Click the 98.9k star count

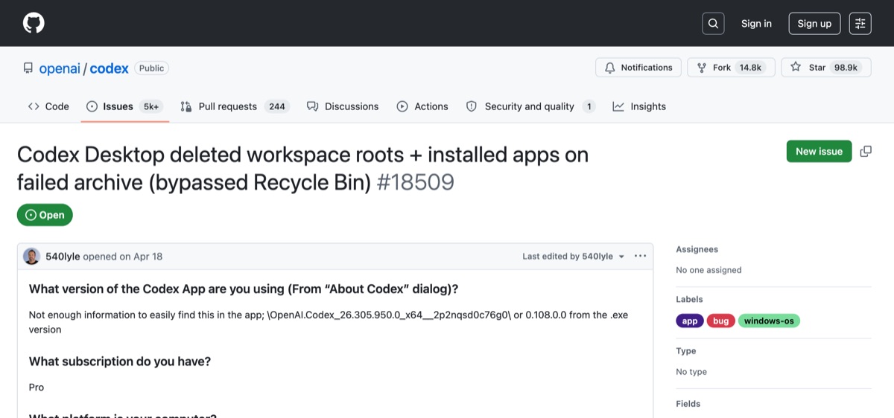846,68
